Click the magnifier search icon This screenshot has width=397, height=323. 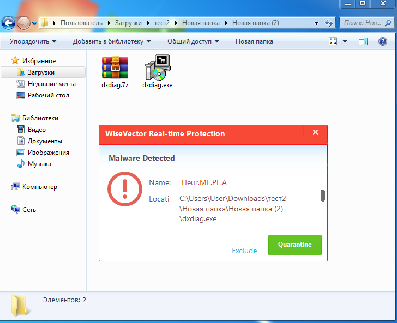click(x=388, y=23)
